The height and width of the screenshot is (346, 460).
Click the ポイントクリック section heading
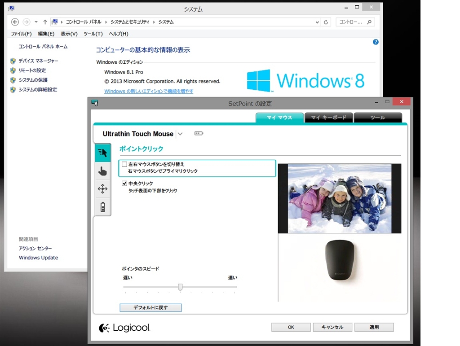coord(141,149)
